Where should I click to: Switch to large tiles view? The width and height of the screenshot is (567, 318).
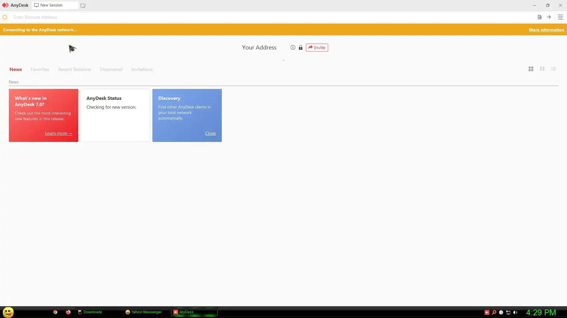531,69
